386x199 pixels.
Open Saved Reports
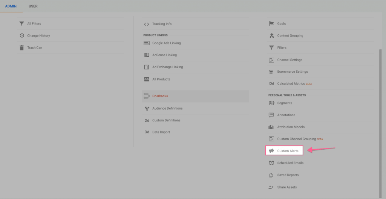point(288,175)
